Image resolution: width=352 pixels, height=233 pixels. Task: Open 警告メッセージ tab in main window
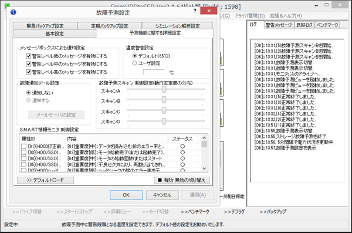tap(278, 25)
